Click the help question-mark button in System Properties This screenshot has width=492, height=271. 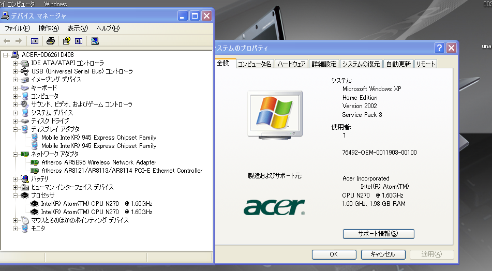(x=439, y=48)
